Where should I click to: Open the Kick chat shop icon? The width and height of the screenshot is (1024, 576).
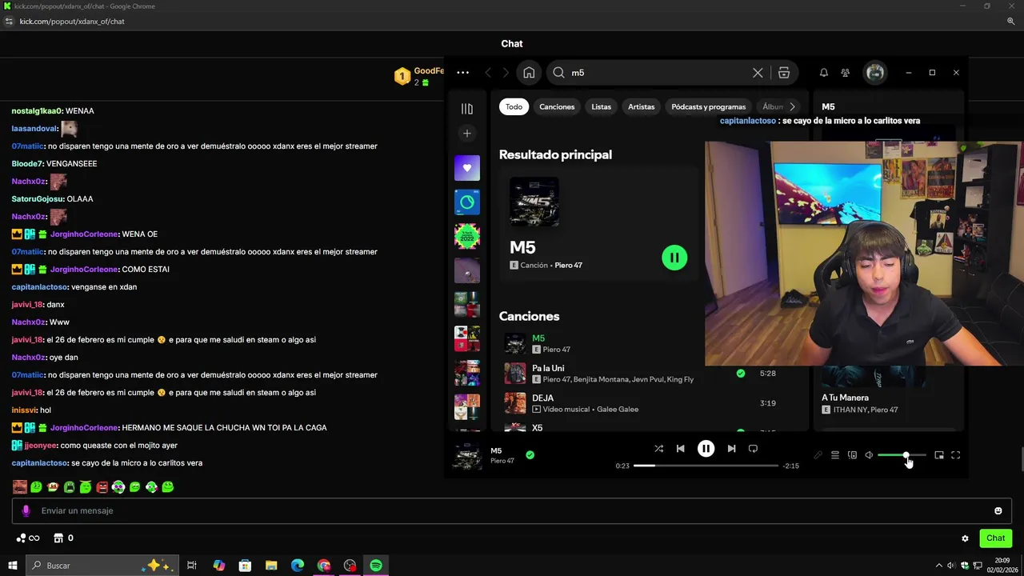pos(58,538)
